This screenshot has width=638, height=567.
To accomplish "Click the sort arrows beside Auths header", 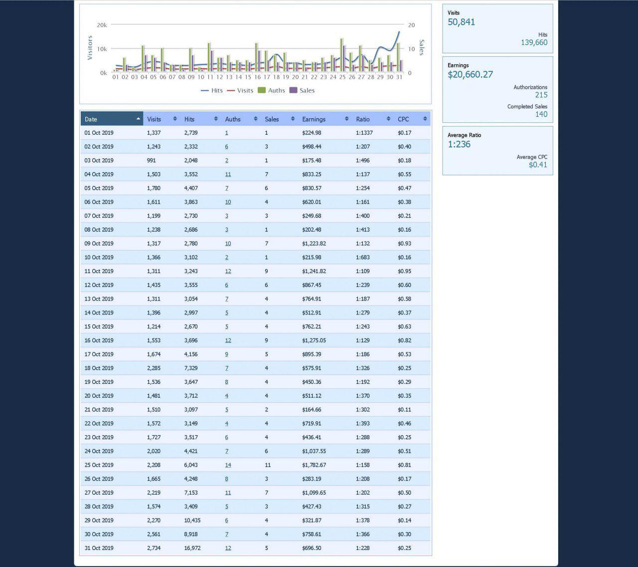I will (256, 119).
